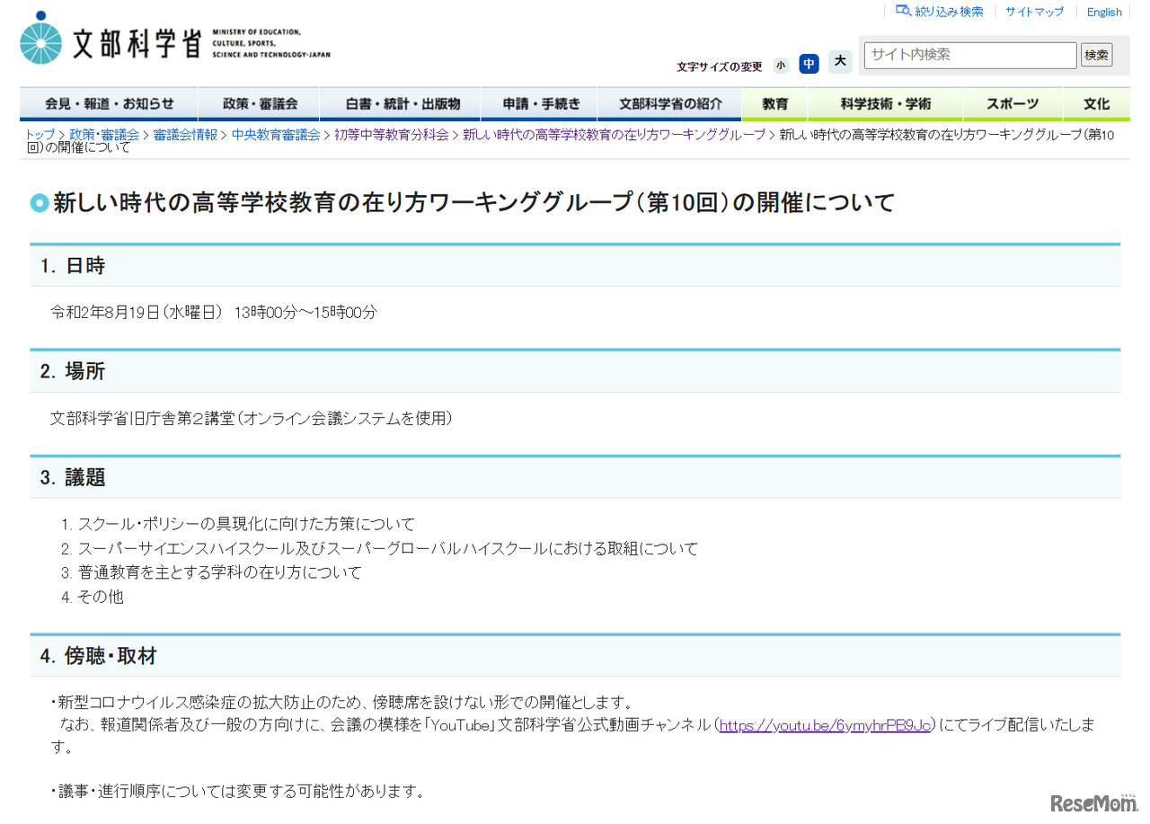Open the サイトマップ site map

1033,11
